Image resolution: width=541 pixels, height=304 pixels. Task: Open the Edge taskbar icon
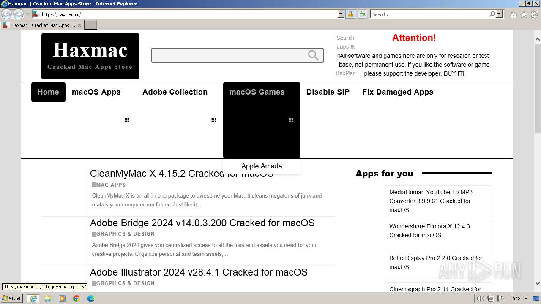(91, 299)
